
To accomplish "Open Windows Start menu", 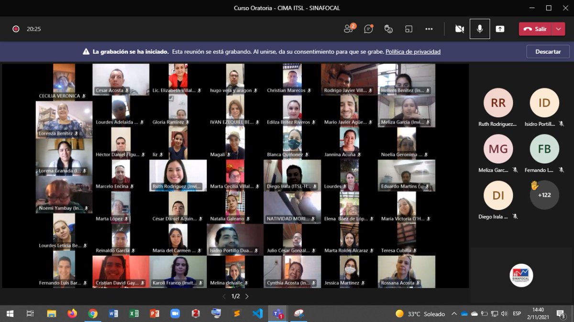I will (10, 313).
